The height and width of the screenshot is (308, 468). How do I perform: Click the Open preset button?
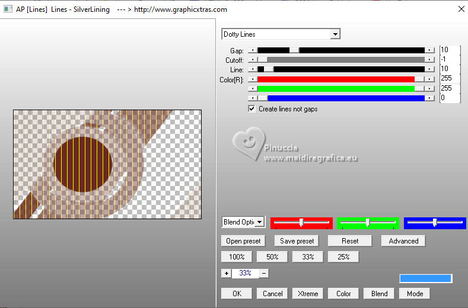coord(243,241)
